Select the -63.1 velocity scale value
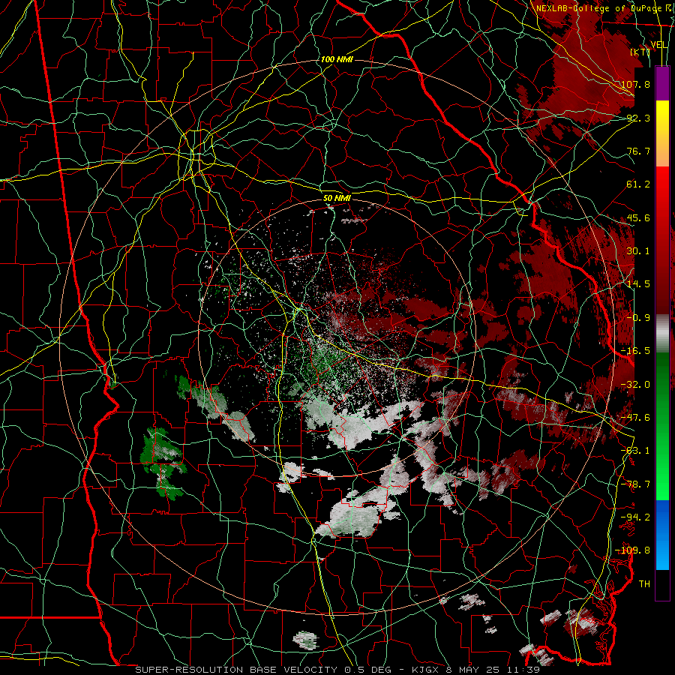675x675 pixels. tap(636, 451)
